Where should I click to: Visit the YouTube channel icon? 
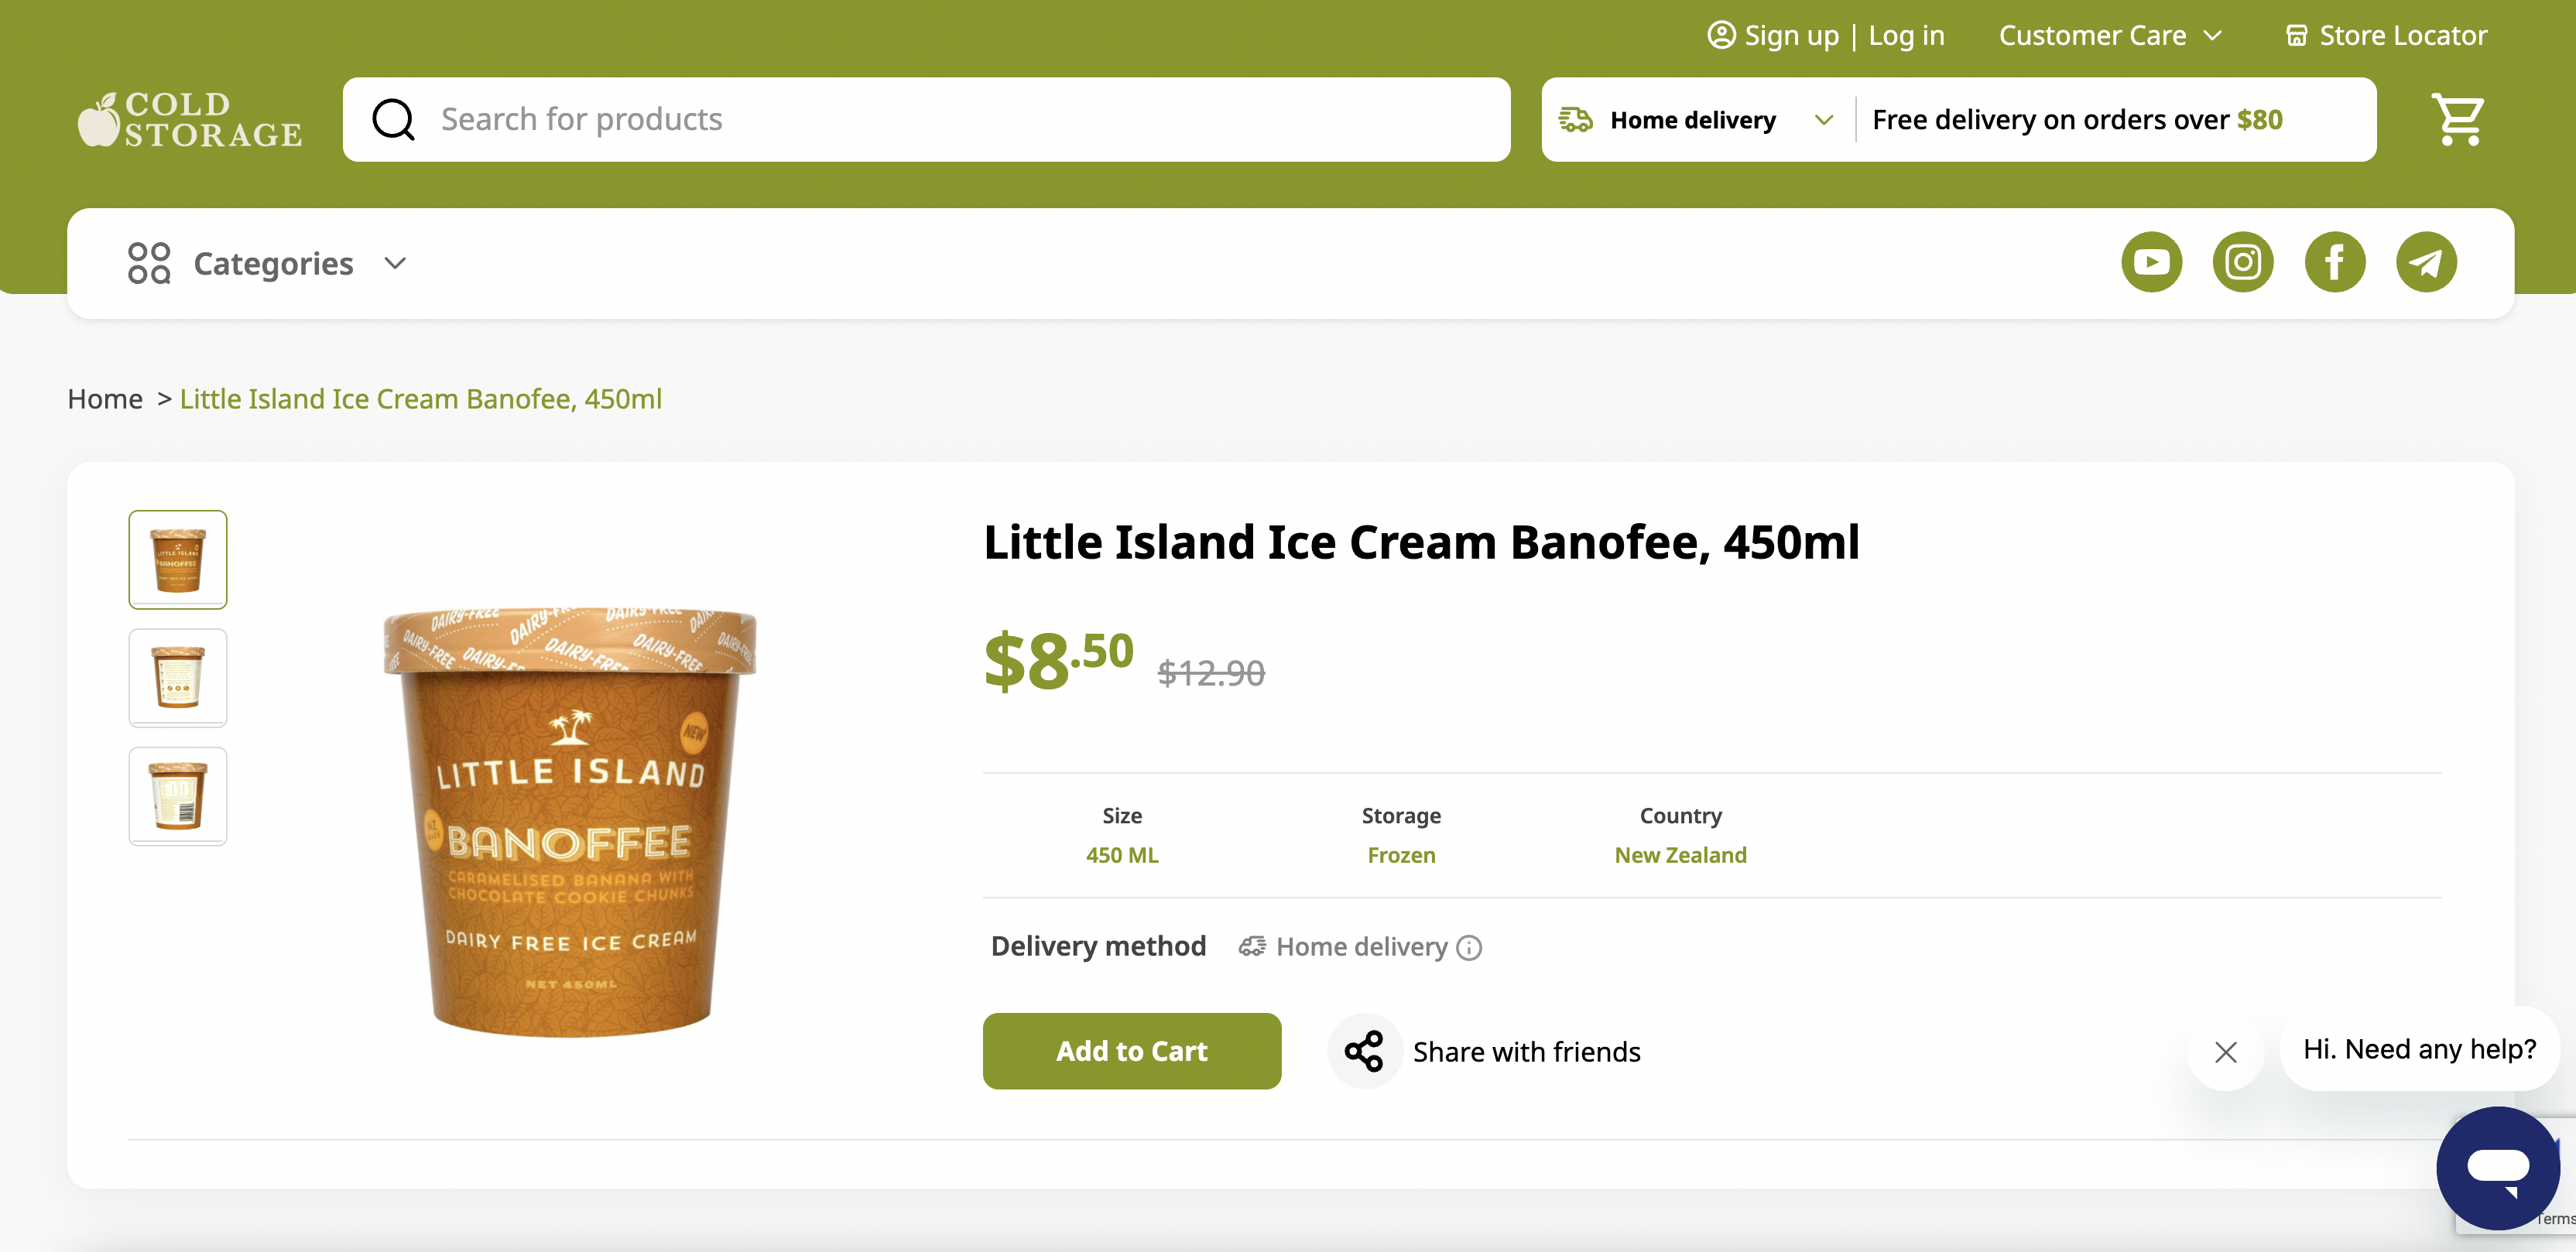[2151, 263]
